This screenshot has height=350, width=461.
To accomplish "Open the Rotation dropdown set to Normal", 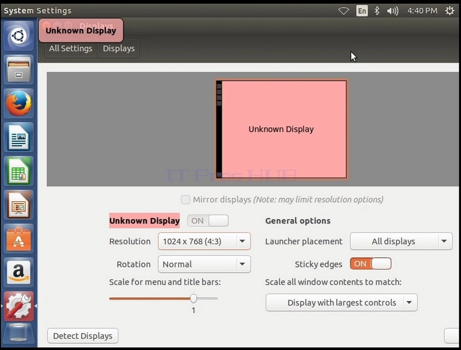I will pos(204,264).
